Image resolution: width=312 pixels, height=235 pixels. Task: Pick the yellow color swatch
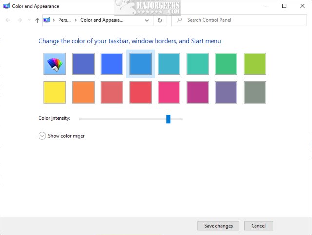click(55, 92)
